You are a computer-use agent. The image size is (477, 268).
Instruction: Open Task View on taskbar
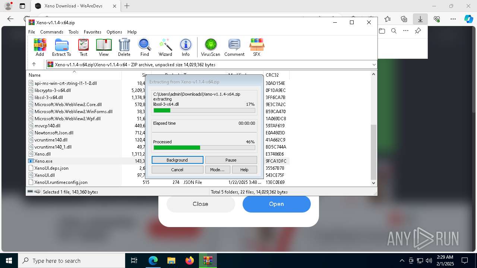134,261
